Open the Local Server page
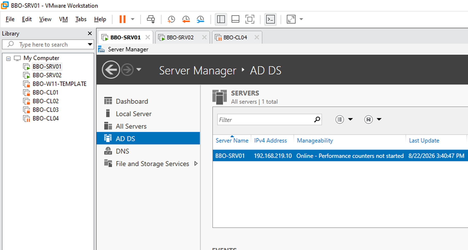Screen dimensions: 468x250 pos(133,114)
